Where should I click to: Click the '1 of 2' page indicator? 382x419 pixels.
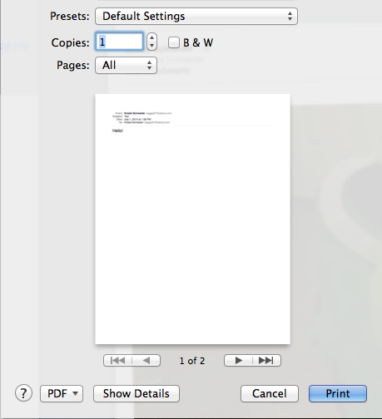click(192, 361)
